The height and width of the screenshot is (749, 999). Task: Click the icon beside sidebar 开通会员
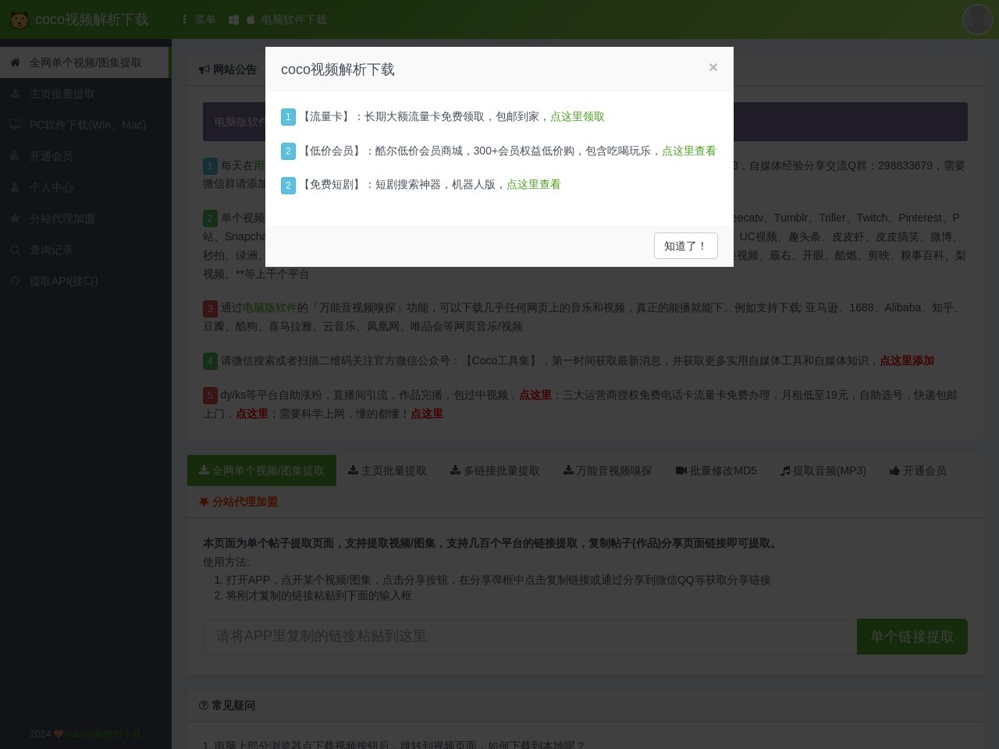15,156
